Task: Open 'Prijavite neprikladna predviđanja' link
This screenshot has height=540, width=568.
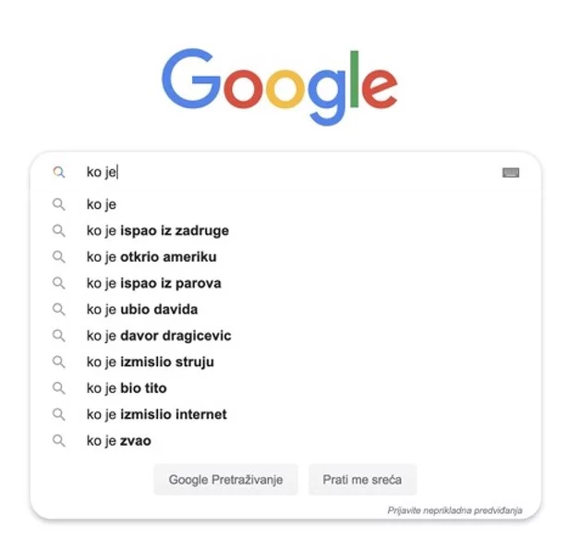Action: (454, 510)
